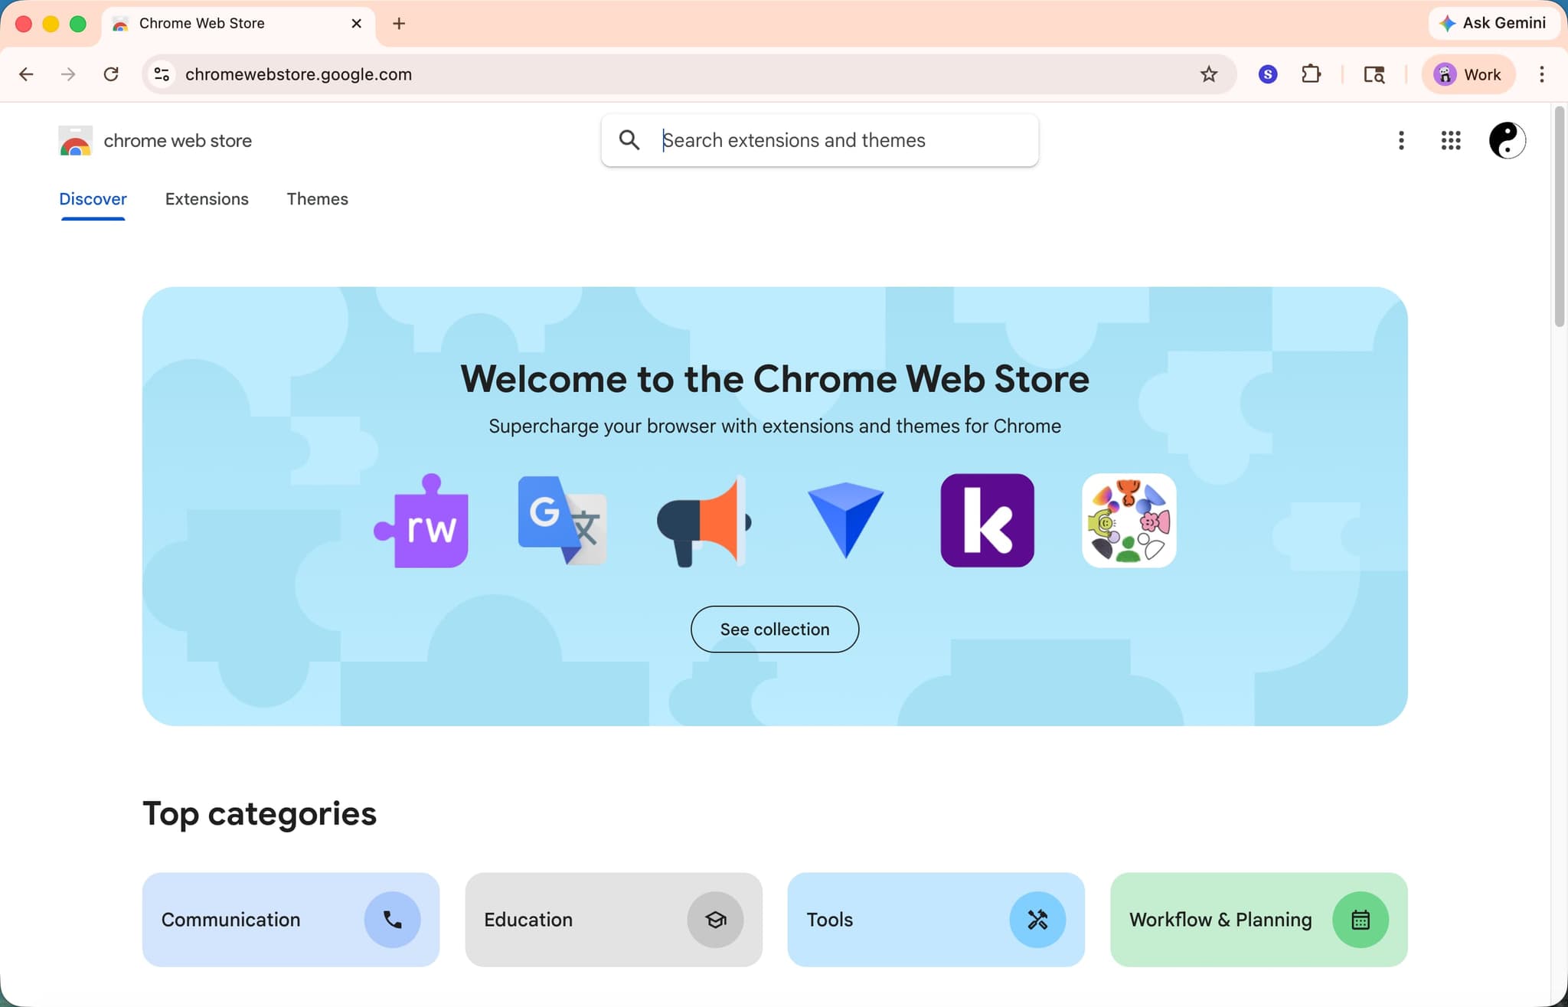This screenshot has width=1568, height=1007.
Task: Select the Kami extension icon
Action: pos(986,521)
